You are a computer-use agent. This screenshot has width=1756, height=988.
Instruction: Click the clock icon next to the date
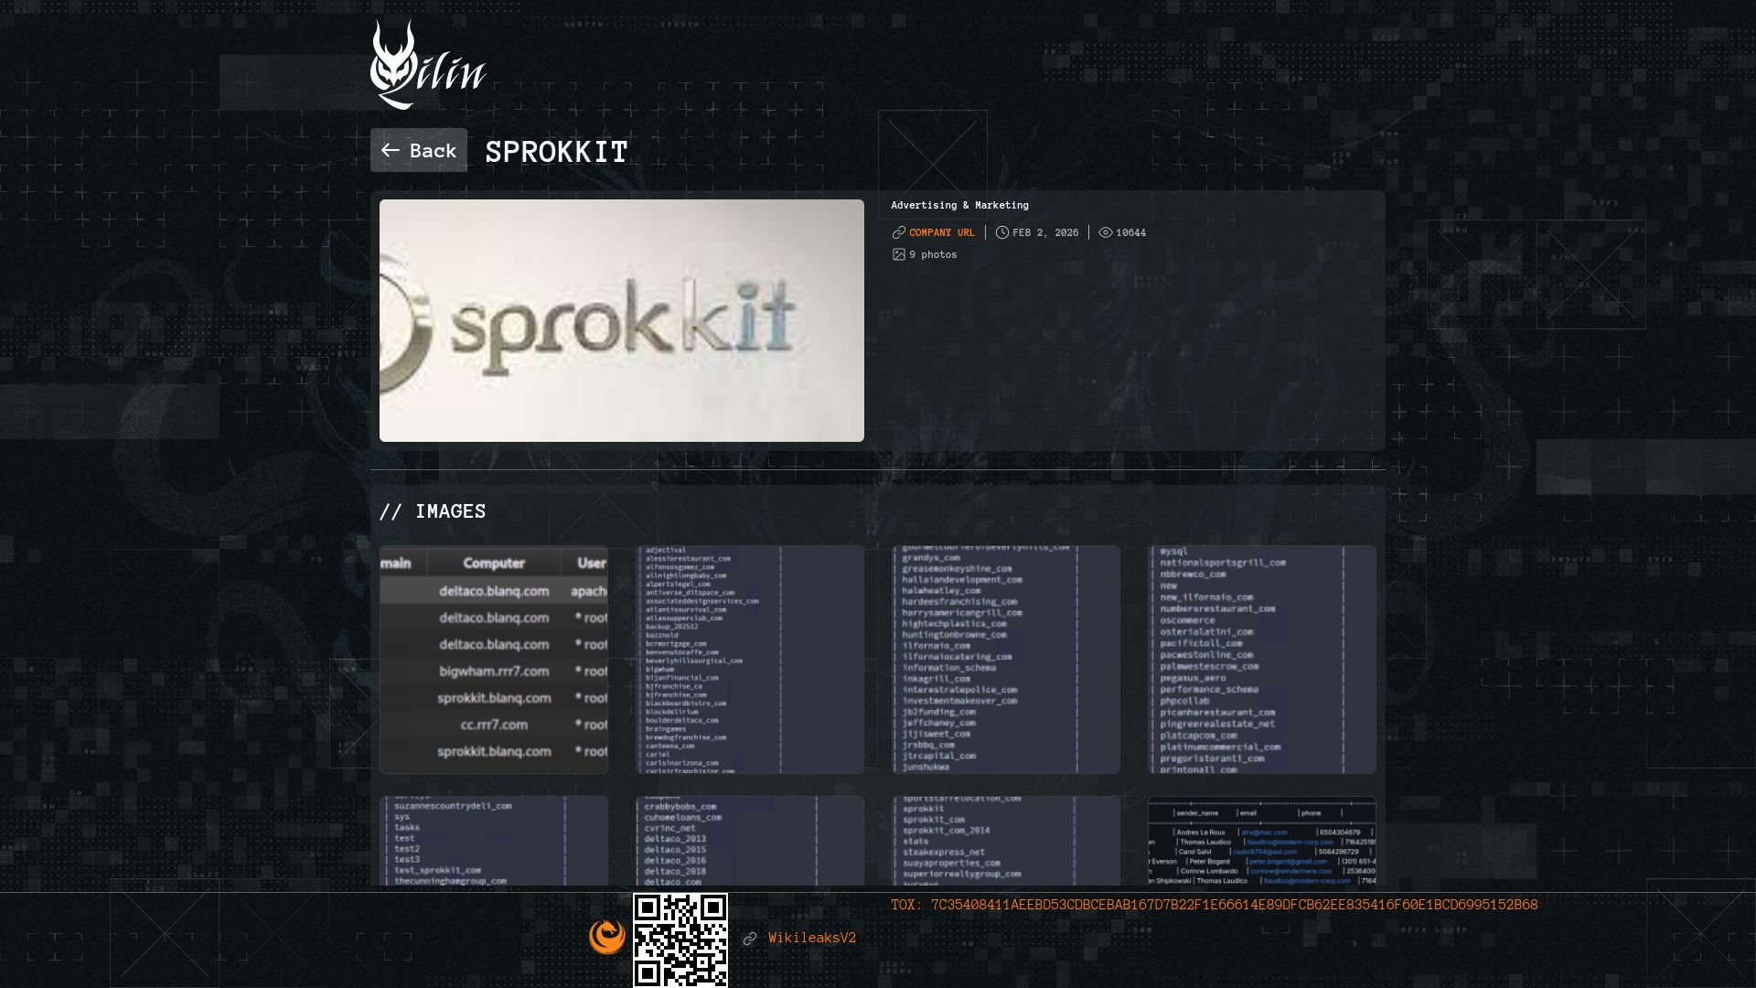[1001, 233]
